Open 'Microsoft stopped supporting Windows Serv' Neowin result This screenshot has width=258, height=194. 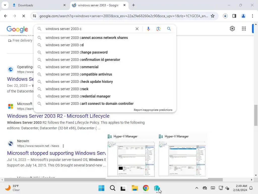click(56, 153)
